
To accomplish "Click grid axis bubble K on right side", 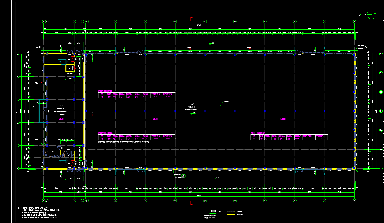I will tap(381, 73).
